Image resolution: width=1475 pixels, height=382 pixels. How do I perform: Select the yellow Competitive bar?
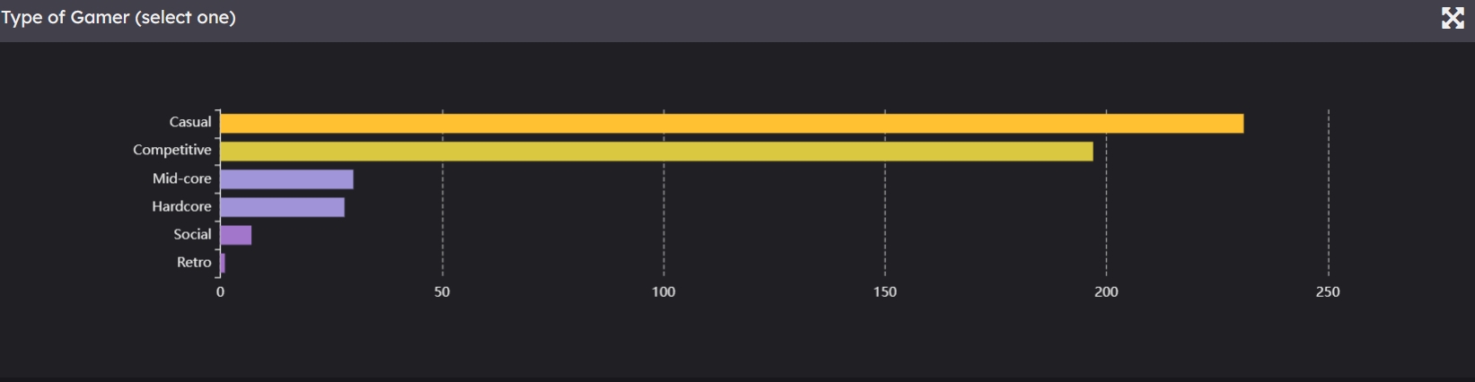[x=655, y=152]
